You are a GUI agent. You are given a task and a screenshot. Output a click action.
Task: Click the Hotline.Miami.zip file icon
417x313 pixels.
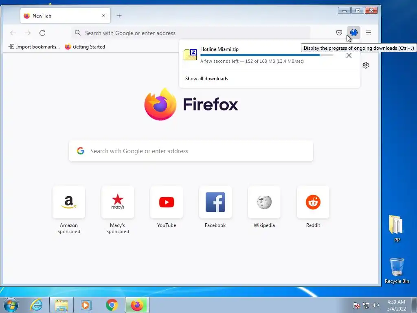pos(190,55)
